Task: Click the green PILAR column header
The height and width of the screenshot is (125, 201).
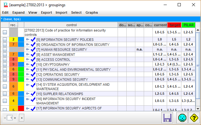Action: pos(189,25)
